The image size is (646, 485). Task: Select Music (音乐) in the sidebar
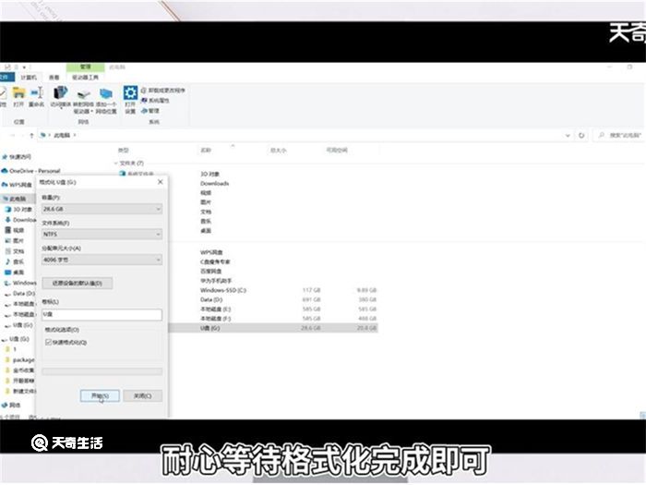[15, 261]
